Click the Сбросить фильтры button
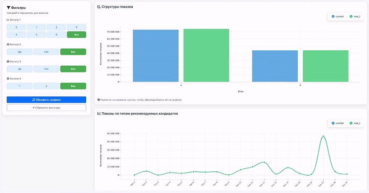The image size is (369, 193). tap(46, 108)
